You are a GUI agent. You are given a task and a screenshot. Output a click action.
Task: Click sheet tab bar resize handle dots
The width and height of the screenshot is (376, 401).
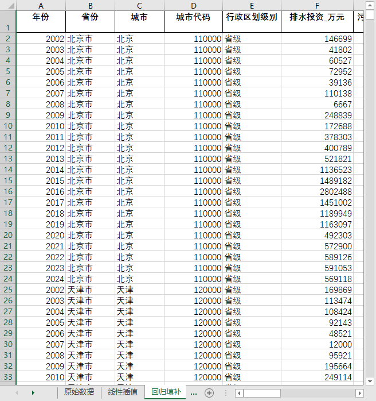click(225, 393)
